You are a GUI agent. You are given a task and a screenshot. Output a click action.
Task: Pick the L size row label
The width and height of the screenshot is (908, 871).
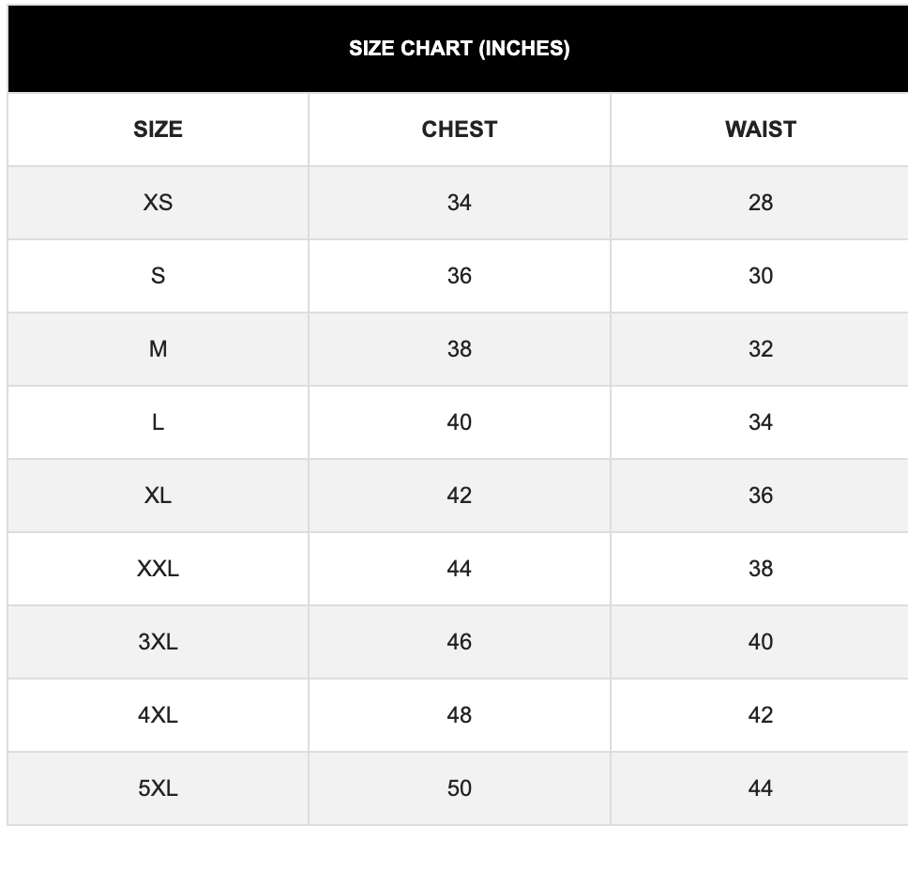click(x=158, y=422)
